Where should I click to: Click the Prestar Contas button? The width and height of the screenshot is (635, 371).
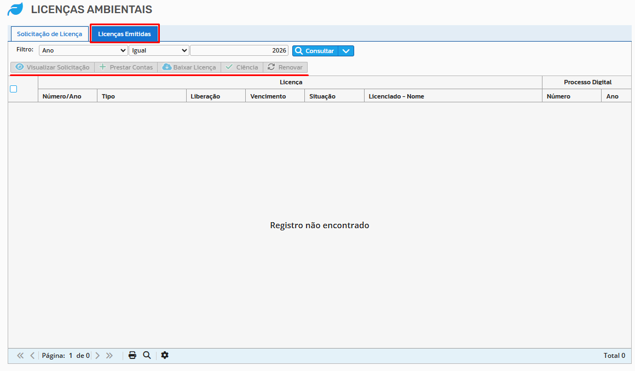pos(126,67)
